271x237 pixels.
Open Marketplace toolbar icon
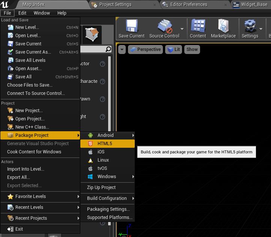(x=223, y=26)
